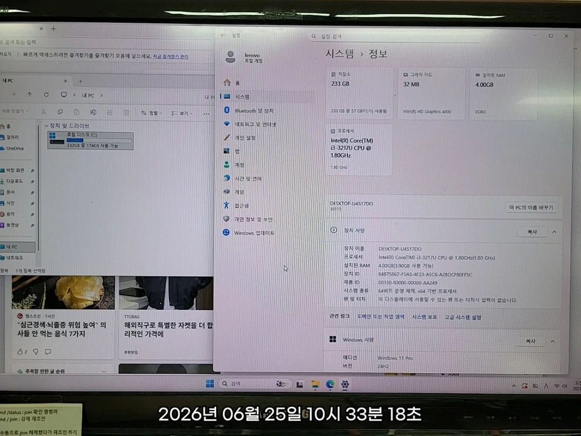Screen dimensions: 581x436
Task: Select 로컬 디스크 (C:) drive in Explorer
Action: pyautogui.click(x=91, y=141)
